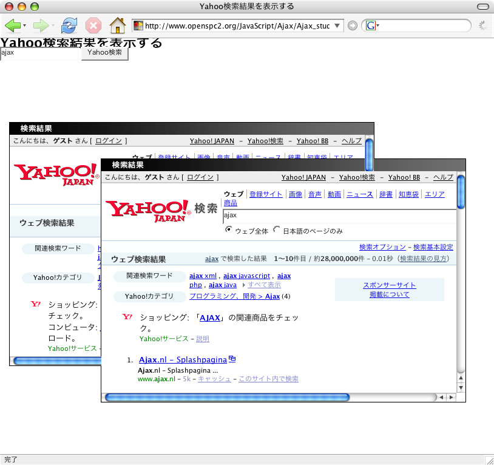Image resolution: width=494 pixels, height=465 pixels.
Task: Open Yahoo! JAPAN link in the front window
Action: point(303,177)
